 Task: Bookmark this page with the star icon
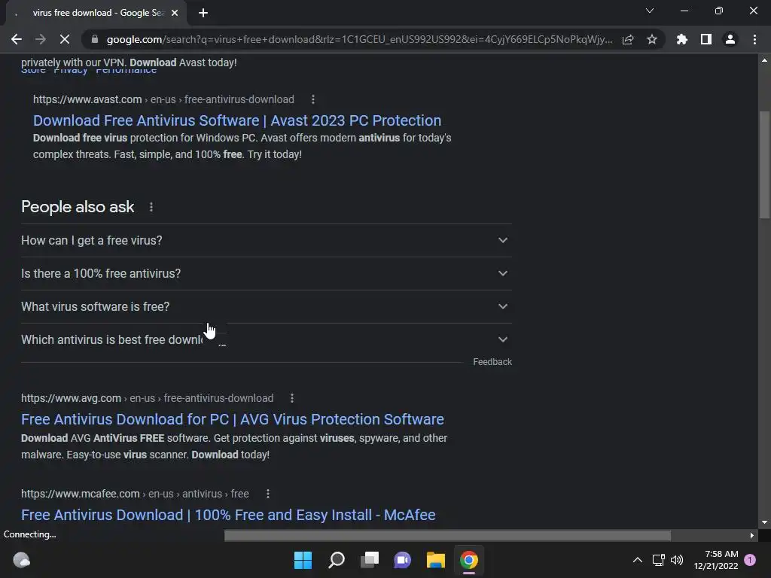[x=652, y=39]
